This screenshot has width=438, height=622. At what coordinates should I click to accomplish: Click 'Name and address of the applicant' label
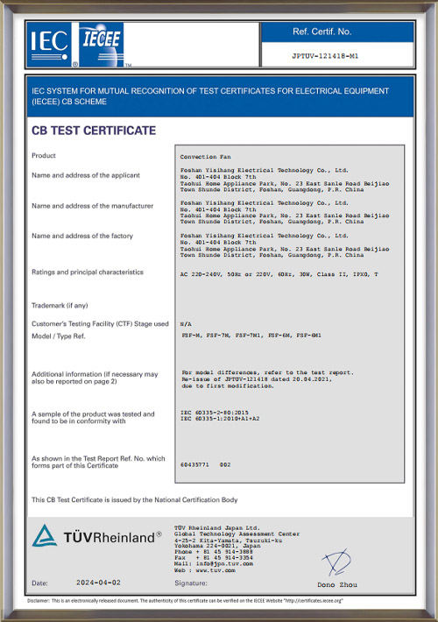click(86, 175)
